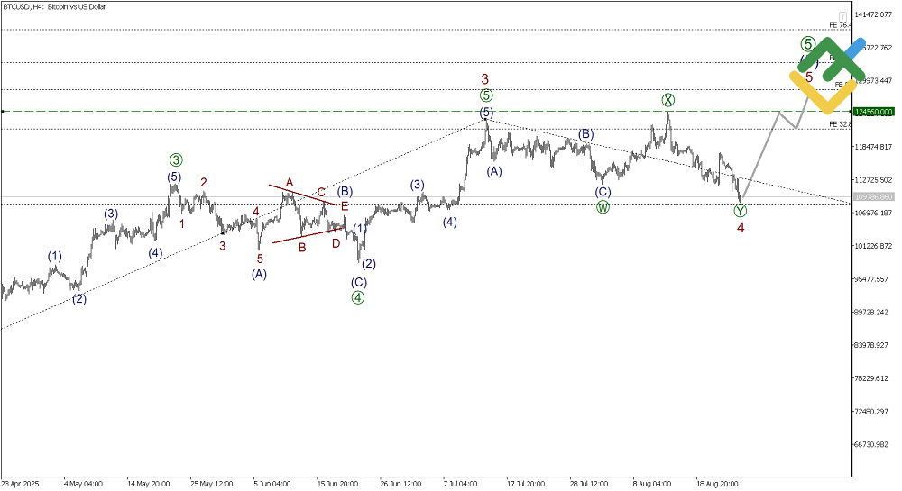
Task: Click the BTCUSD, H4 chart title
Action: click(54, 7)
